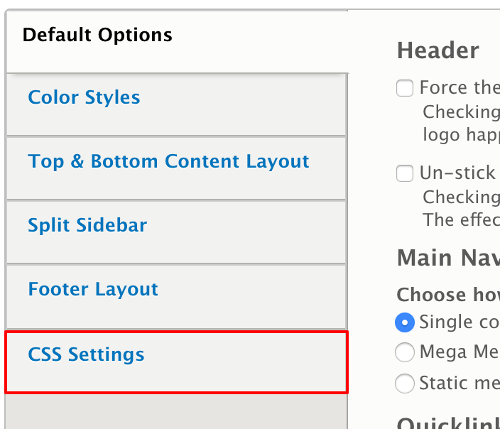
Task: Tick the 'Un-stick' header checkbox
Action: [405, 173]
